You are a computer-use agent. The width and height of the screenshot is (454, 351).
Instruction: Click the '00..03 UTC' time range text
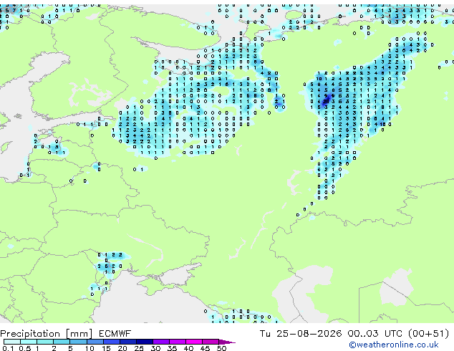click(x=375, y=334)
